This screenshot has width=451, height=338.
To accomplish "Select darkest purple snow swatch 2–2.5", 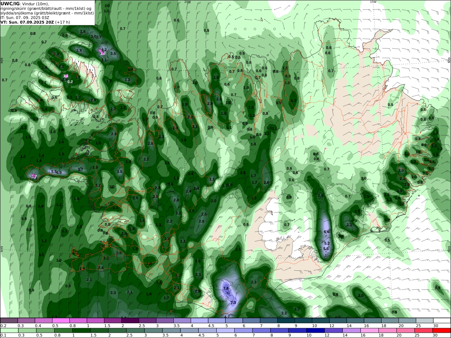I will point(130,320).
